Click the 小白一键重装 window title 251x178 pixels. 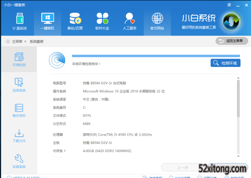[14, 5]
